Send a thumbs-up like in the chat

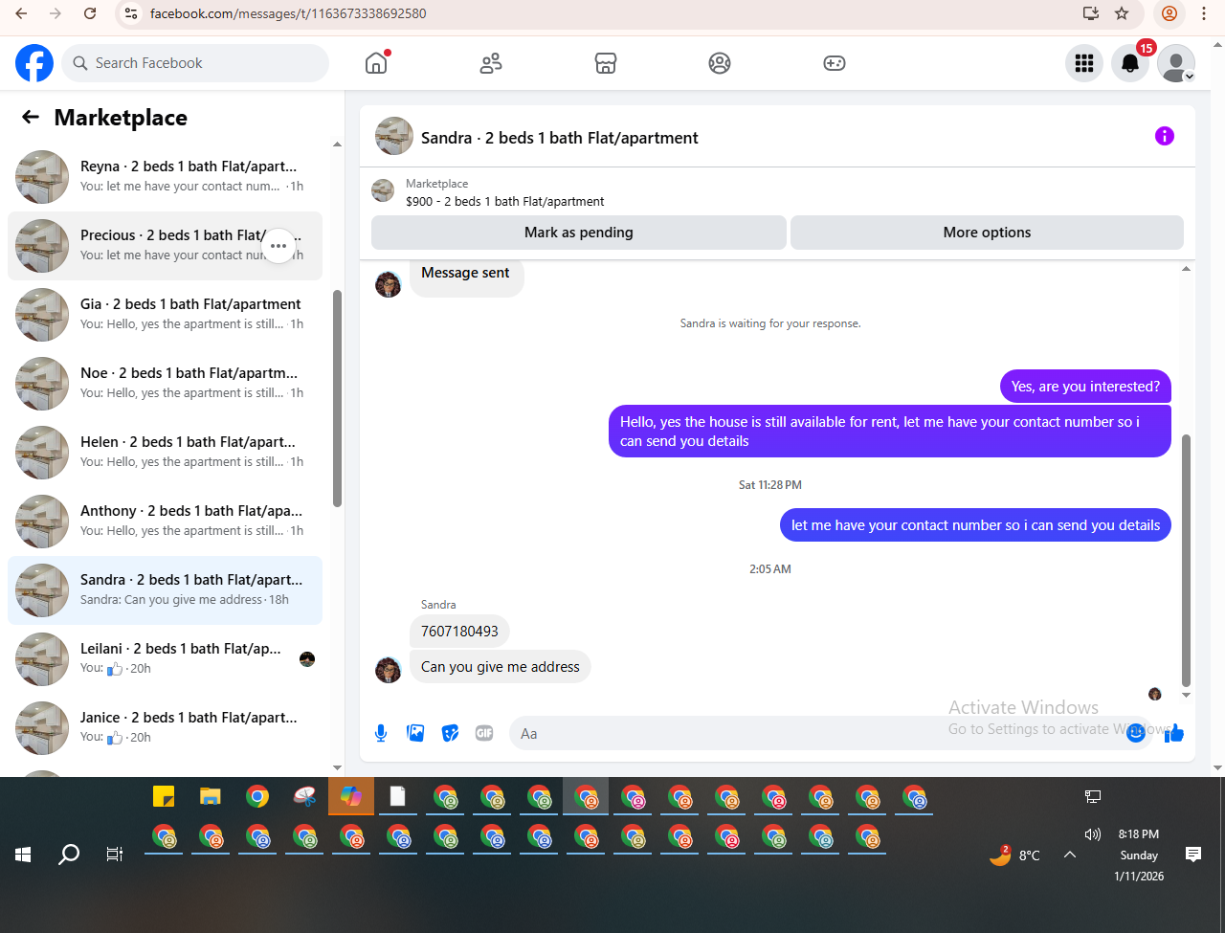pos(1174,733)
